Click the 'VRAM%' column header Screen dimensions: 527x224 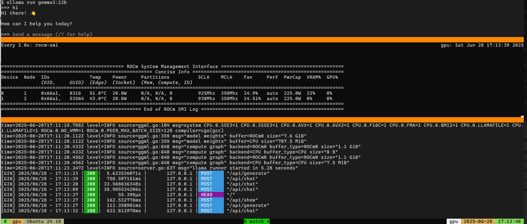pyautogui.click(x=314, y=77)
